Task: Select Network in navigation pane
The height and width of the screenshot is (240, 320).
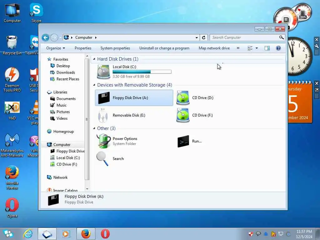Action: click(x=60, y=177)
